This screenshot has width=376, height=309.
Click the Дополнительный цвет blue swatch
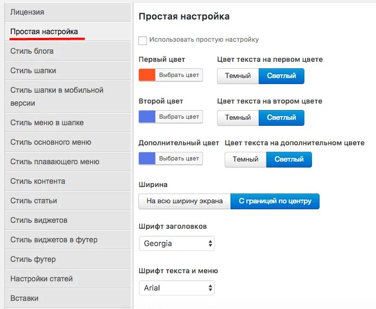point(147,158)
